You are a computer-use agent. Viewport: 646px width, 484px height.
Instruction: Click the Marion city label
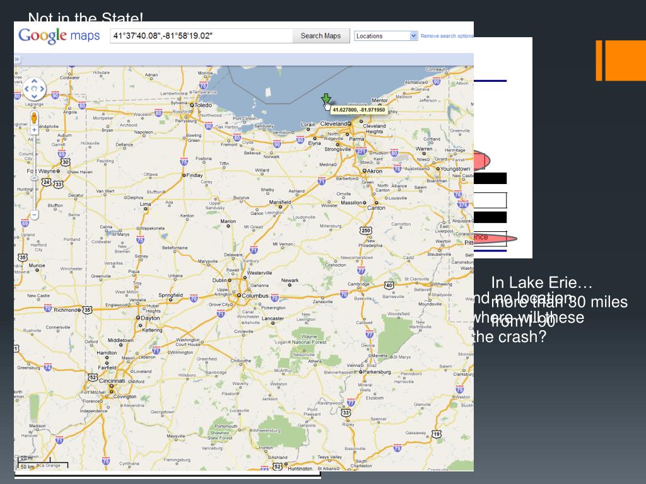pos(228,221)
